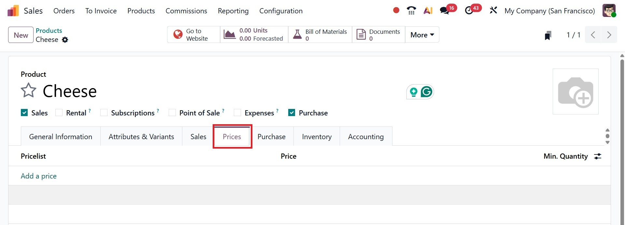Enable the Rental checkbox
The image size is (625, 225).
[x=59, y=113]
